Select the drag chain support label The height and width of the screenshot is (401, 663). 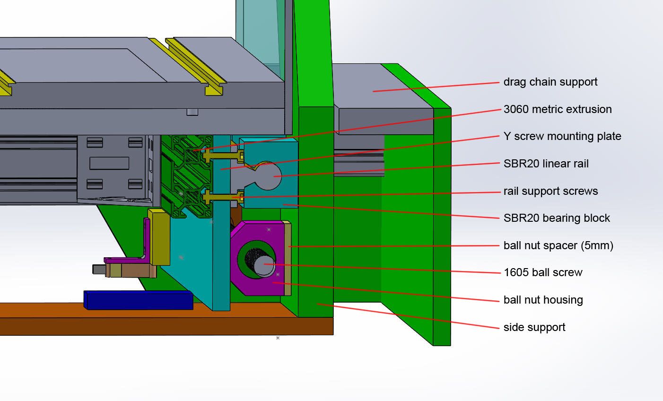coord(551,82)
